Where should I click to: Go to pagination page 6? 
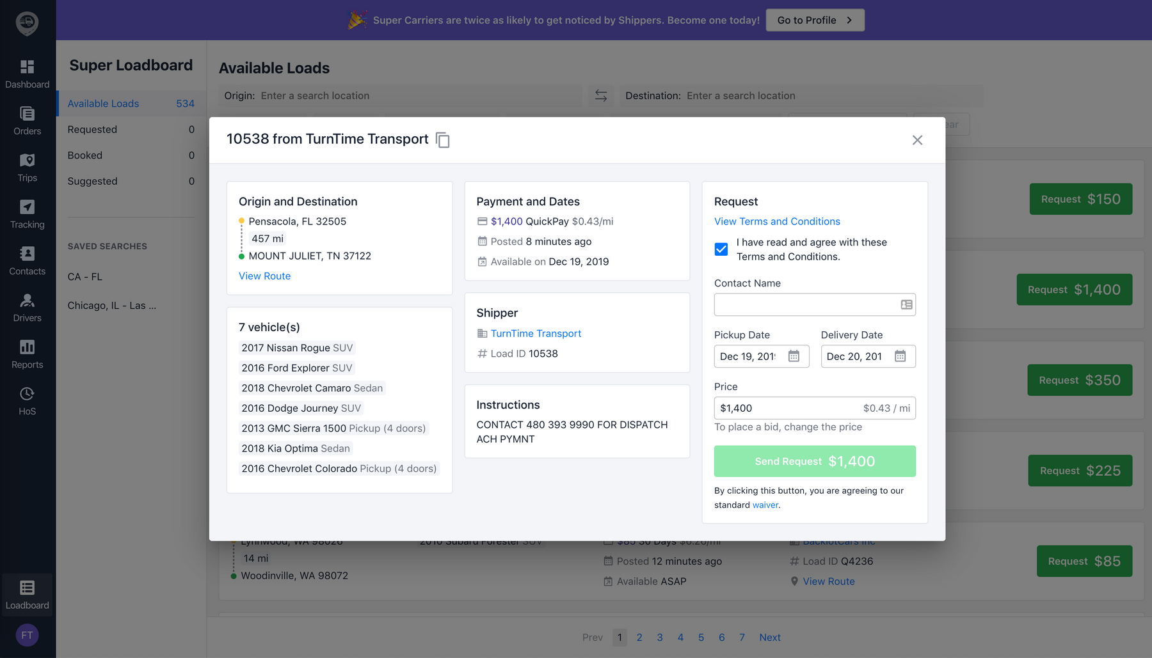pos(721,638)
